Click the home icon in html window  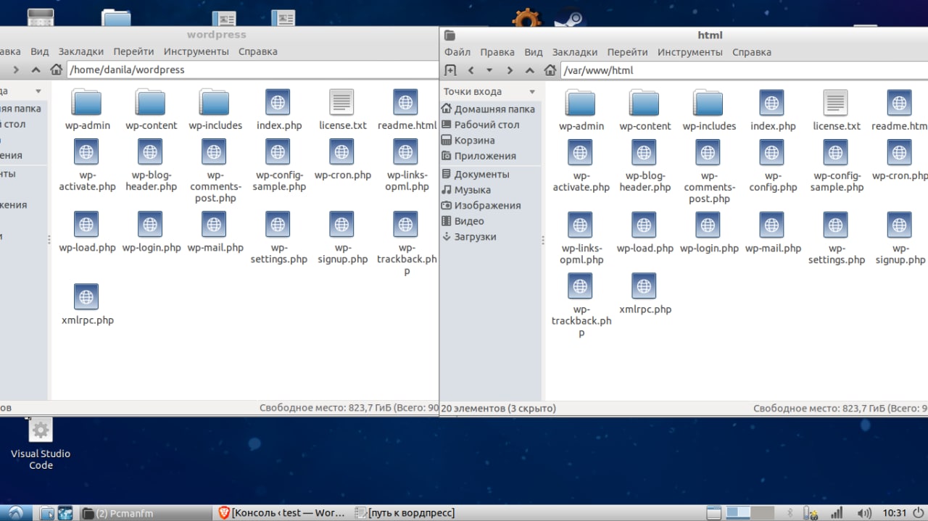(550, 70)
